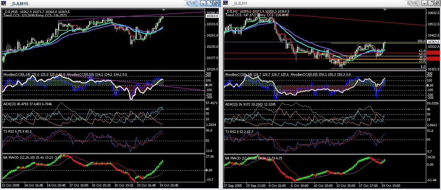Click the T3 RSI 8 75.9 80.3 label
This screenshot has width=441, height=190.
(17, 131)
